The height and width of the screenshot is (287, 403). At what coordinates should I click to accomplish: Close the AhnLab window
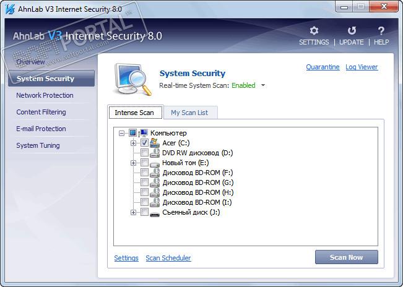click(x=384, y=7)
